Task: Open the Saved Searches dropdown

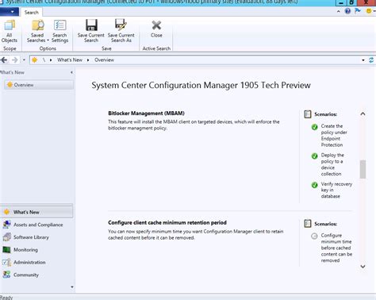Action: (37, 31)
